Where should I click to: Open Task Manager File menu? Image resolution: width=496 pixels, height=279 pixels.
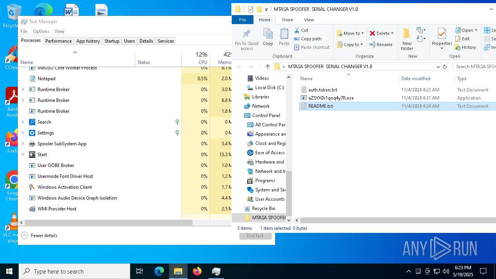[24, 31]
